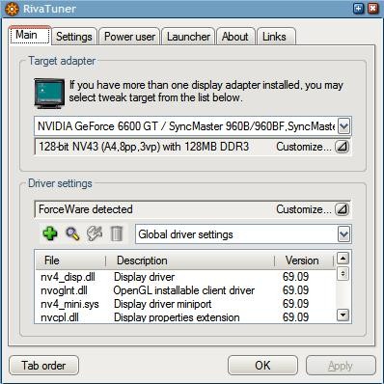
Task: Click the Version column header
Action: coord(304,261)
